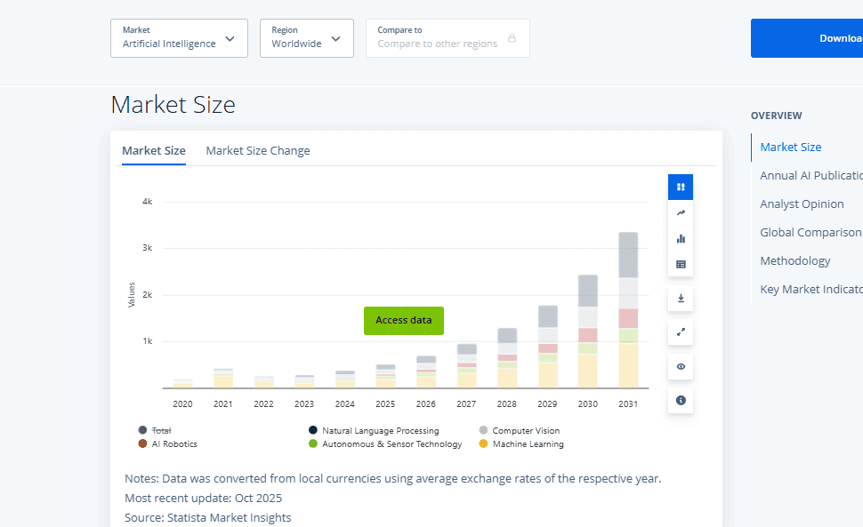This screenshot has width=863, height=527.
Task: Open the chart info icon
Action: point(681,401)
